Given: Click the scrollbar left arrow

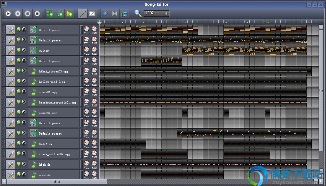Looking at the screenshot, I should 4,181.
